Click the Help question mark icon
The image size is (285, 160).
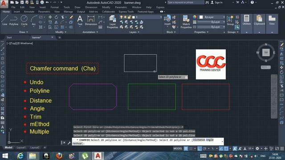[x=252, y=2]
